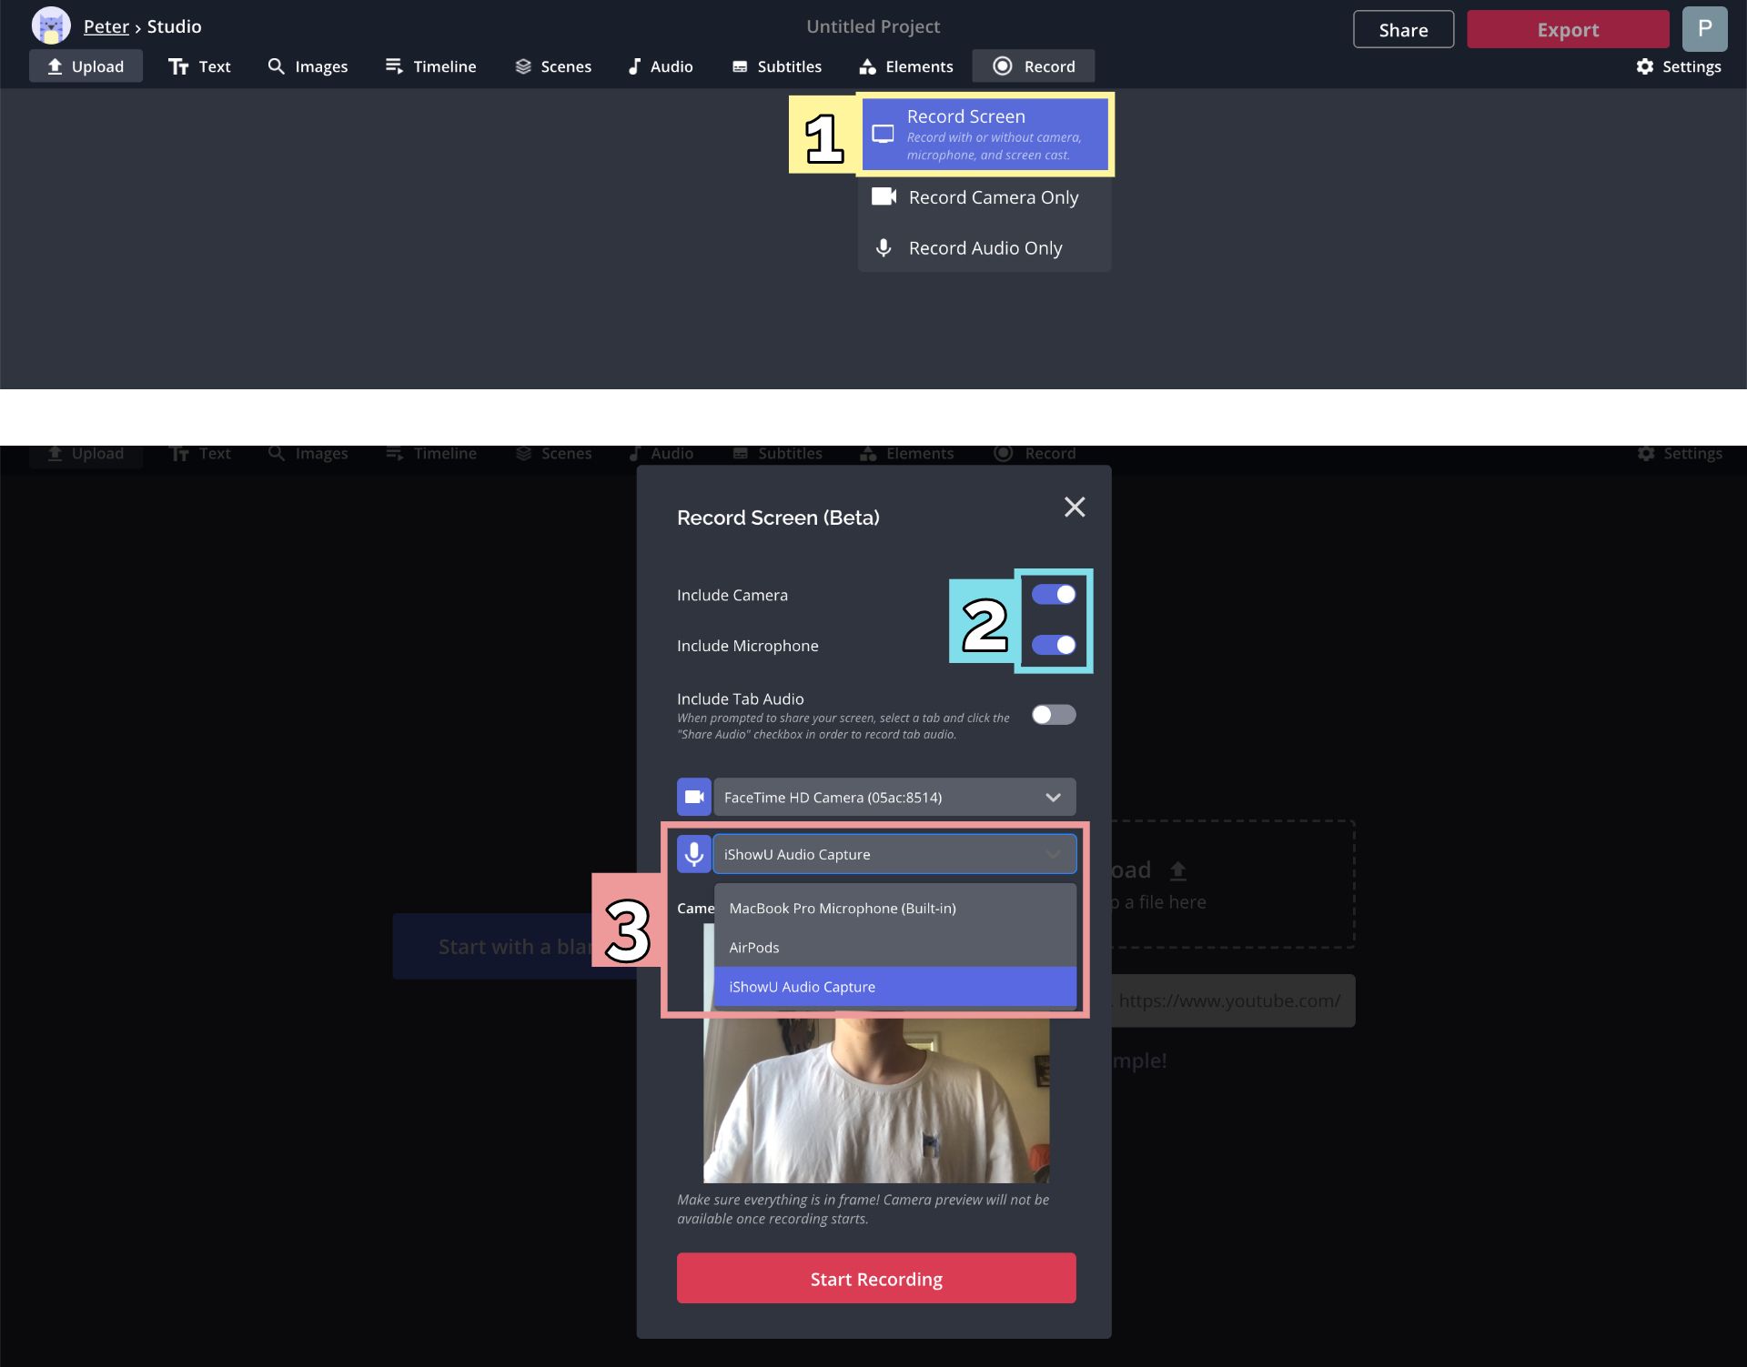Viewport: 1747px width, 1367px height.
Task: Expand the FaceTime HD Camera dropdown
Action: click(894, 798)
